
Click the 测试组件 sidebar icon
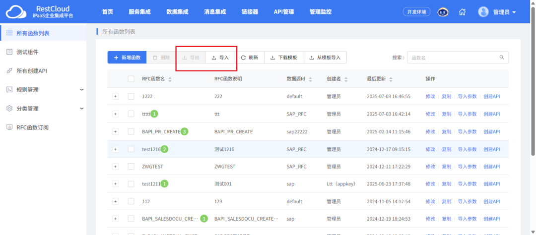click(9, 52)
